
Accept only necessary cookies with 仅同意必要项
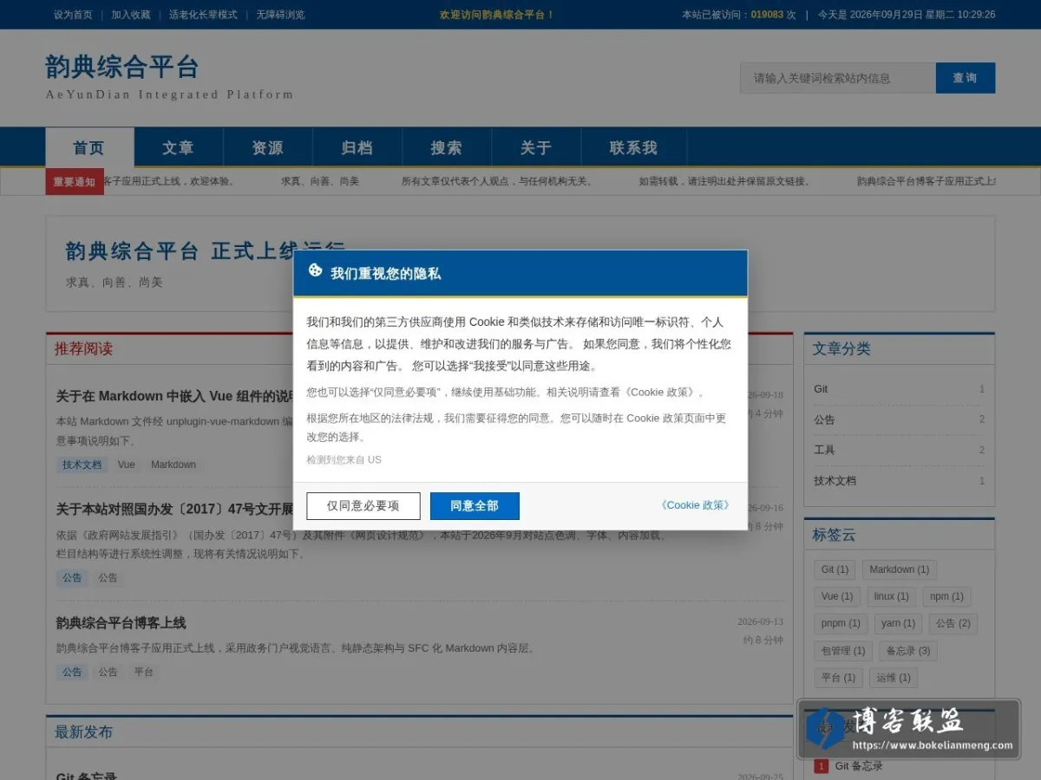pyautogui.click(x=363, y=506)
